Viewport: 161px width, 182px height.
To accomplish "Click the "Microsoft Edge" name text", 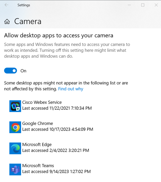I will coord(37,145).
